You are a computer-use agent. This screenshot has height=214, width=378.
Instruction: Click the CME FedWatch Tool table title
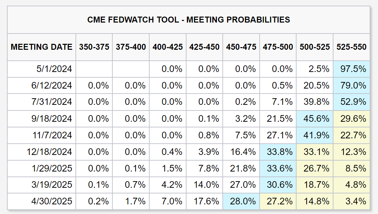coord(189,20)
